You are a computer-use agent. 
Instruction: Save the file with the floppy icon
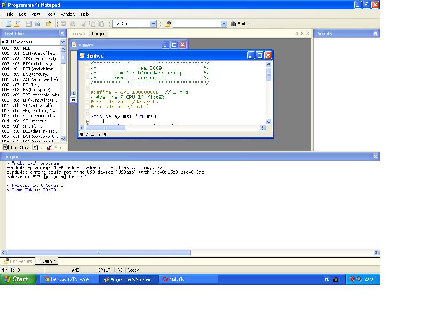(28, 24)
